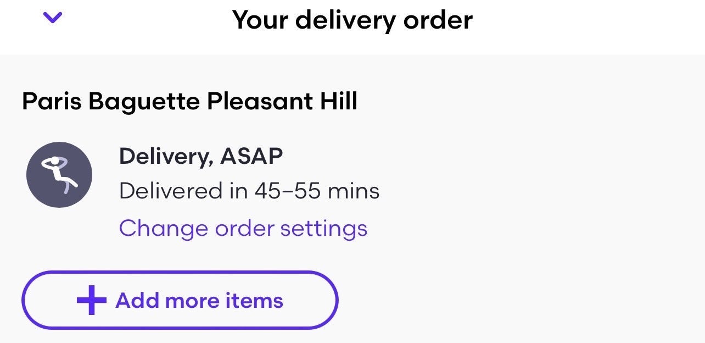Select the Delivery, ASAP label
The image size is (705, 343).
pyautogui.click(x=202, y=155)
